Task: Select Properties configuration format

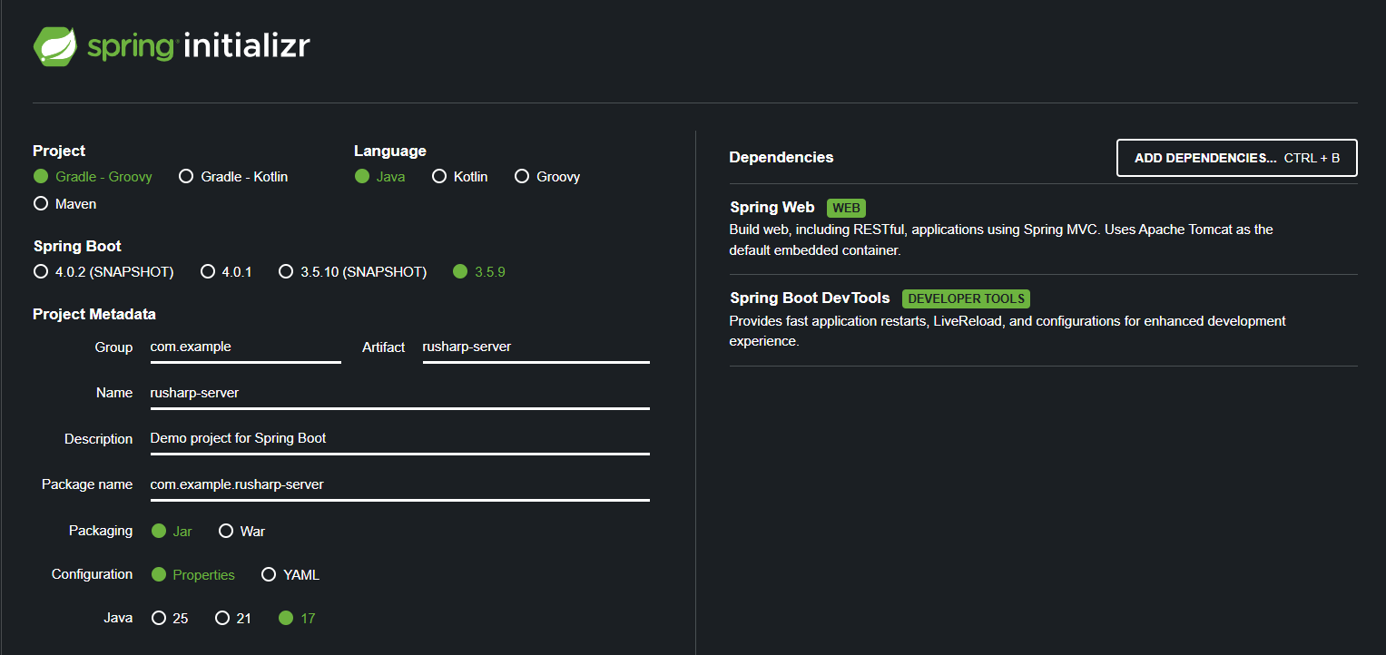Action: [192, 575]
